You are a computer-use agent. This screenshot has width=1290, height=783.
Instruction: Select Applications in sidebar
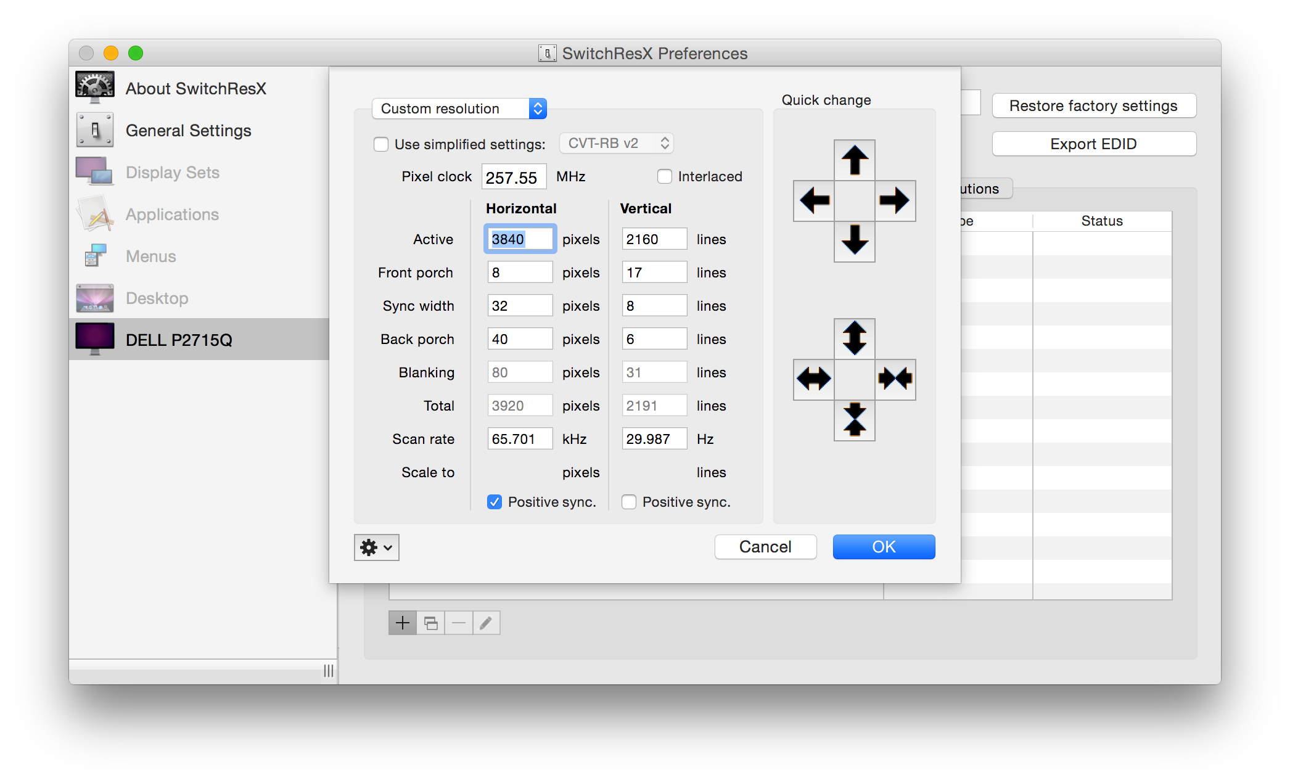(199, 214)
